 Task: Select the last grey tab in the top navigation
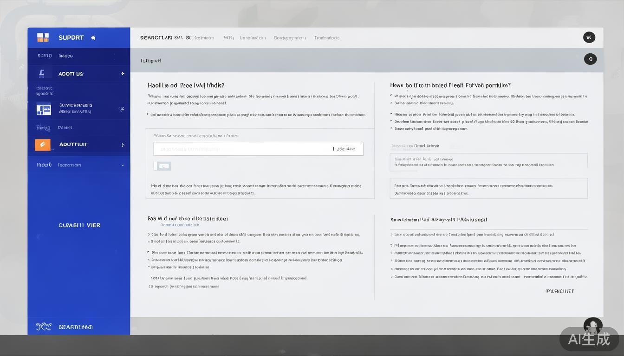coord(327,38)
